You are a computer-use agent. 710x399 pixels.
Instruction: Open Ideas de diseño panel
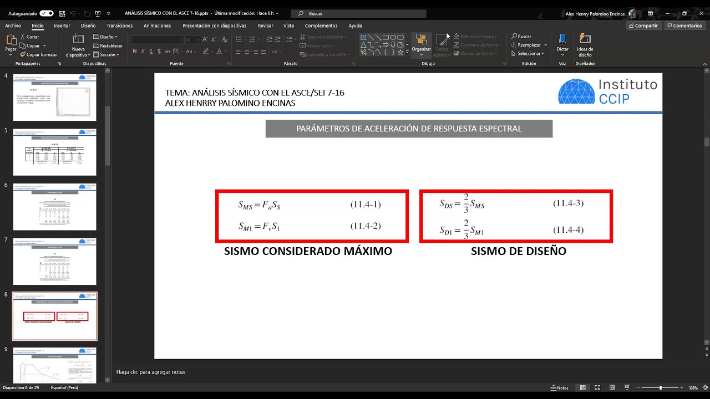(585, 45)
